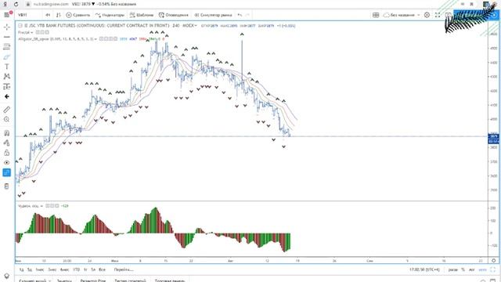Screen dimensions: 501x282
Task: Open расш session dropdown at bottom
Action: click(452, 269)
